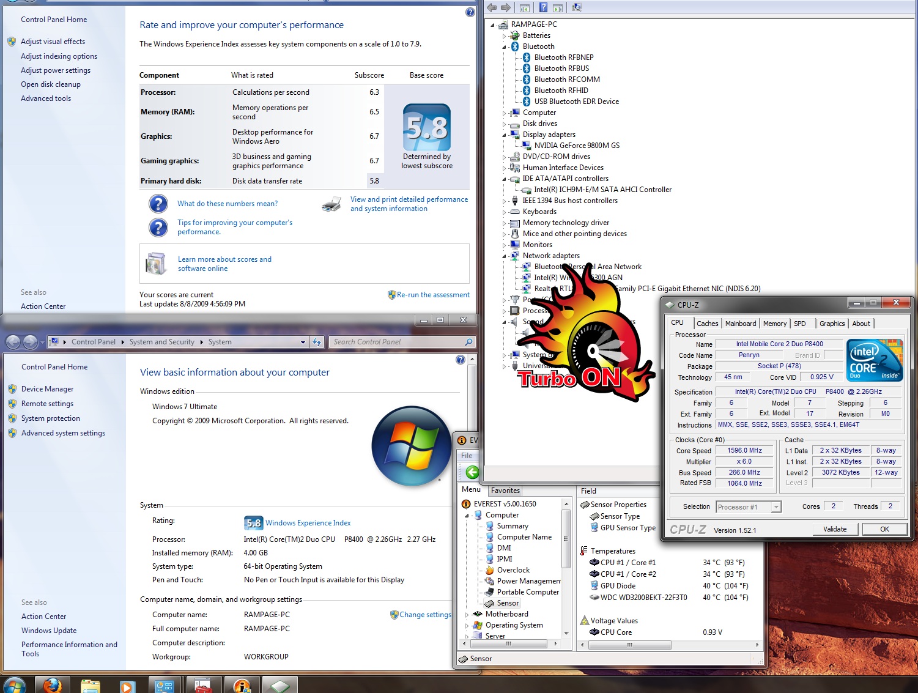
Task: Click the magnifier icon in the Control Panel search box
Action: click(x=468, y=342)
